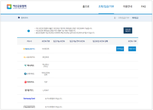Click the Samsung Card logo
This screenshot has height=110, width=153.
[x=29, y=99]
